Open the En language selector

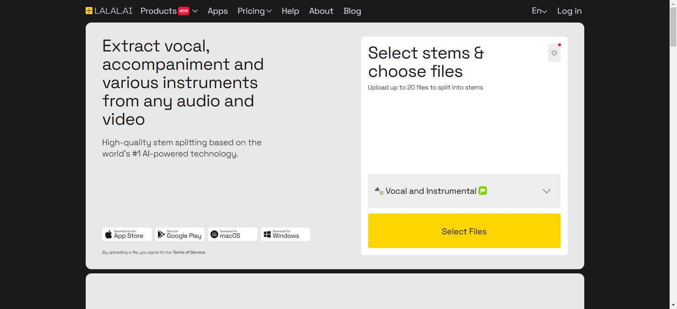pos(539,11)
